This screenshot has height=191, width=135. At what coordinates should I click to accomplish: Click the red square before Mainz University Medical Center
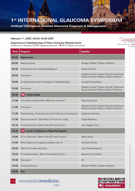click(45, 43)
